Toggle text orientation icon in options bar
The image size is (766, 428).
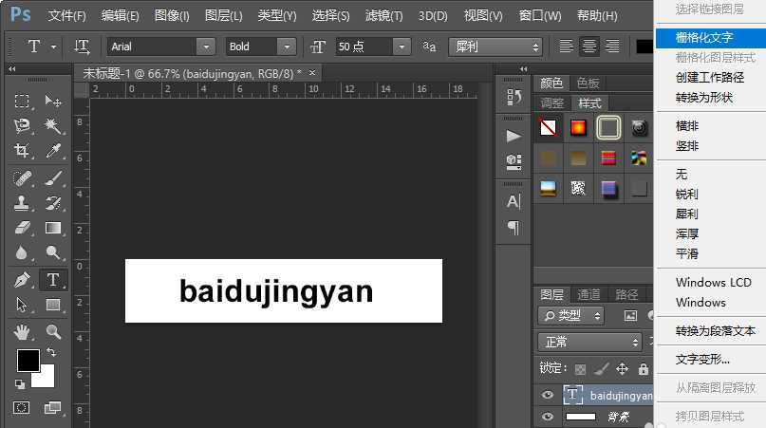[83, 47]
